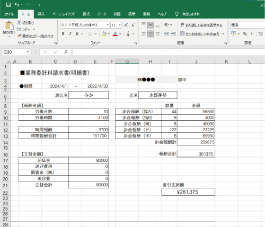Click the Cut scissors icon
265x227 pixels.
(x=19, y=23)
